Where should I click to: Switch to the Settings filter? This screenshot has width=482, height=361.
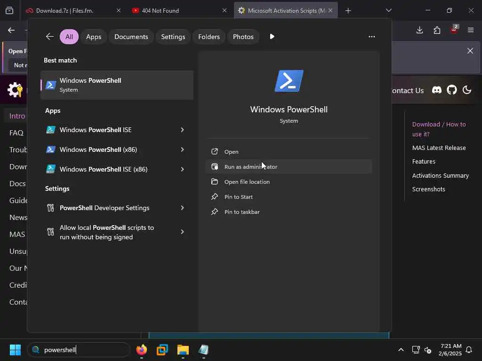coord(173,37)
